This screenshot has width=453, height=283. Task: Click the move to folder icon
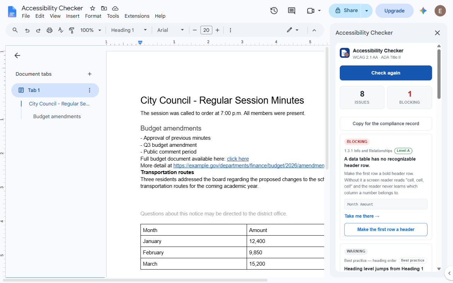coord(104,8)
